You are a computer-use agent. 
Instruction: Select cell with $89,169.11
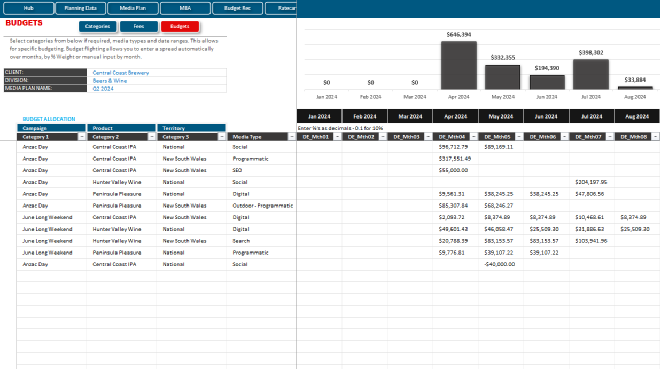pyautogui.click(x=501, y=147)
